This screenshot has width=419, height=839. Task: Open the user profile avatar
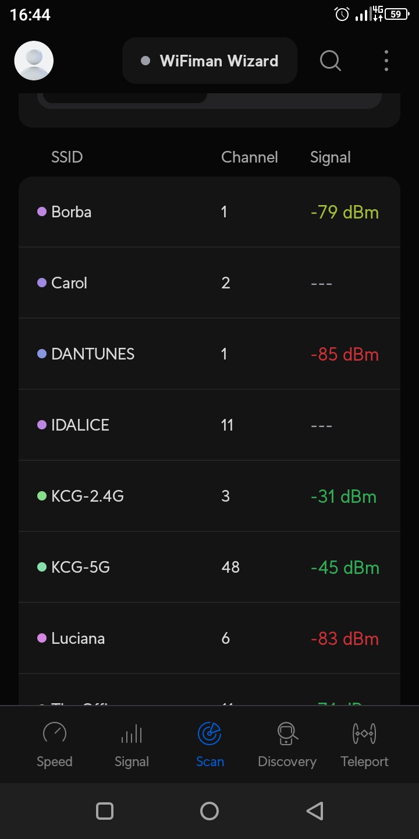point(34,61)
